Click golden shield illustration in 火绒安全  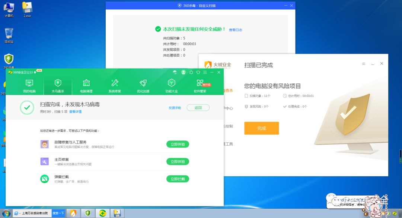pyautogui.click(x=352, y=115)
